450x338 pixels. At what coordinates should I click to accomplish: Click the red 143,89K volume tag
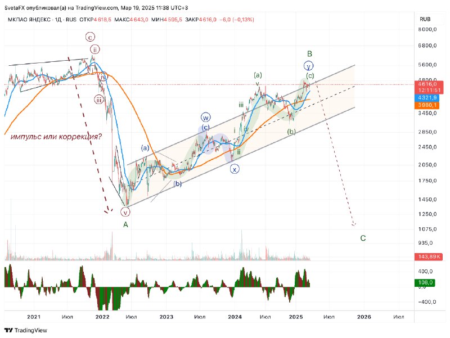pyautogui.click(x=429, y=256)
